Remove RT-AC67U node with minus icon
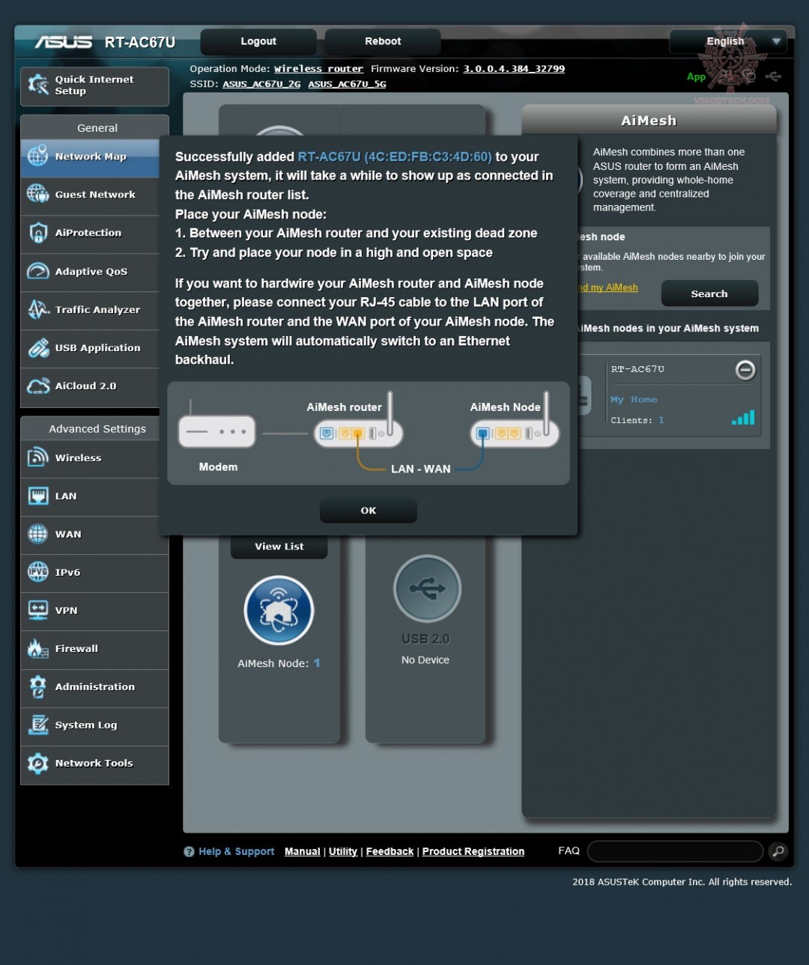Screen dimensions: 809x965 tap(745, 370)
